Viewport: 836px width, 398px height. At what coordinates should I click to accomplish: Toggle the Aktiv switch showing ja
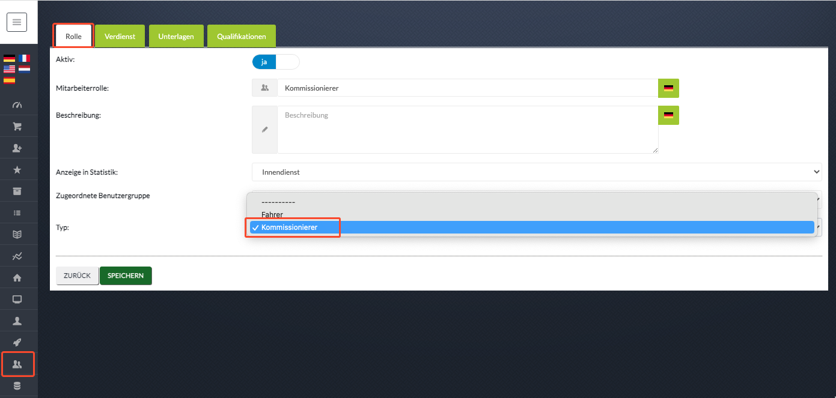276,62
